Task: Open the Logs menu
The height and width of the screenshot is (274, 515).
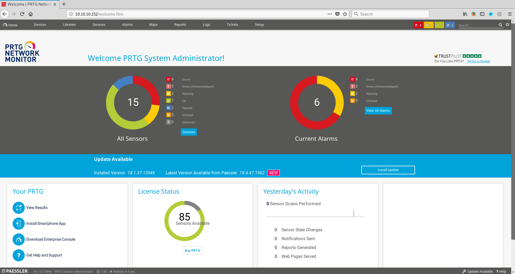Action: [x=206, y=25]
